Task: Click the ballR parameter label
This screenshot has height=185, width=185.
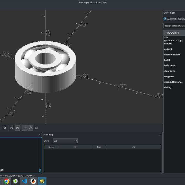Action: point(167,60)
